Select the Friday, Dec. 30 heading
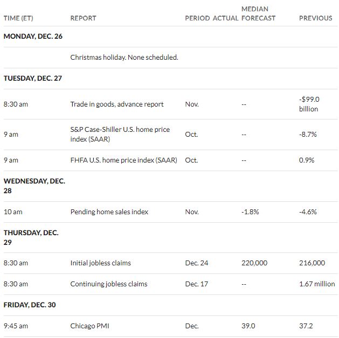The width and height of the screenshot is (339, 338). 30,305
